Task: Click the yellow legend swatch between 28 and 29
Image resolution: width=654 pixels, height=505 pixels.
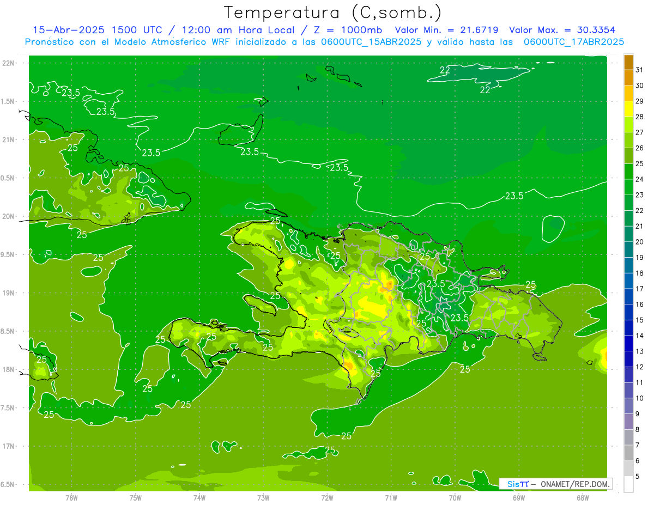Action: 628,109
